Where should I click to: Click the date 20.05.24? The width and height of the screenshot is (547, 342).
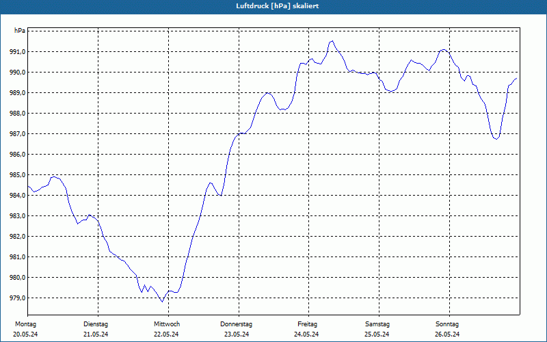coord(25,334)
